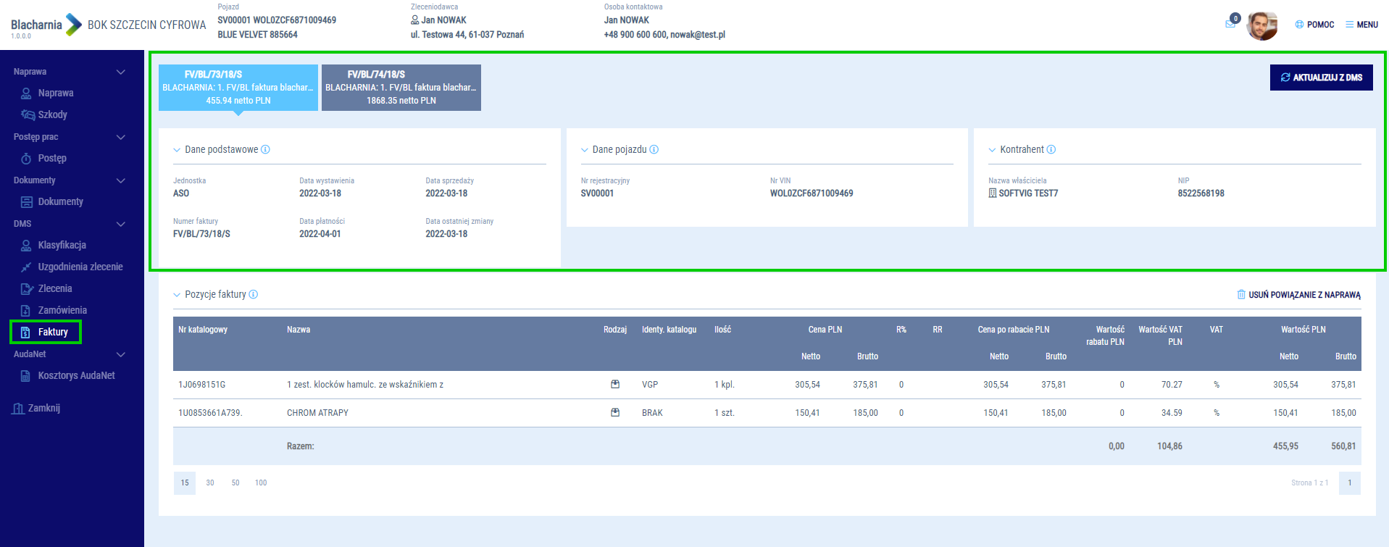Open Zamówienia in the sidebar

point(62,310)
